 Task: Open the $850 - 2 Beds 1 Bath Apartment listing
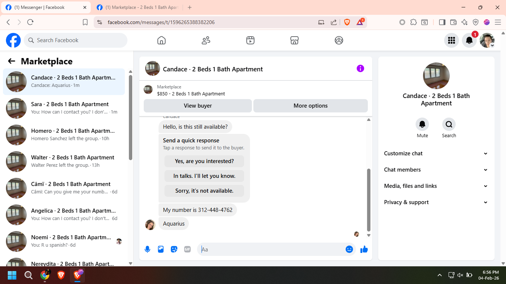point(191,94)
